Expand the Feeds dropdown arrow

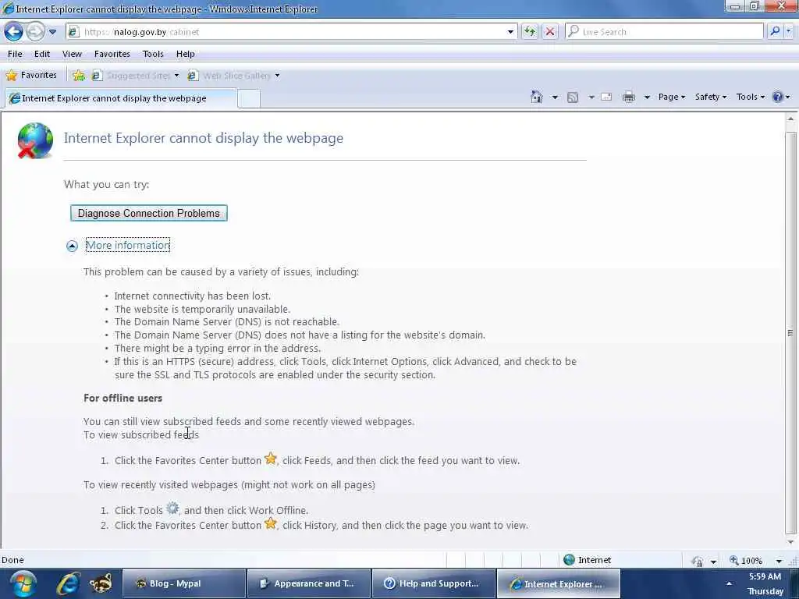click(x=591, y=97)
